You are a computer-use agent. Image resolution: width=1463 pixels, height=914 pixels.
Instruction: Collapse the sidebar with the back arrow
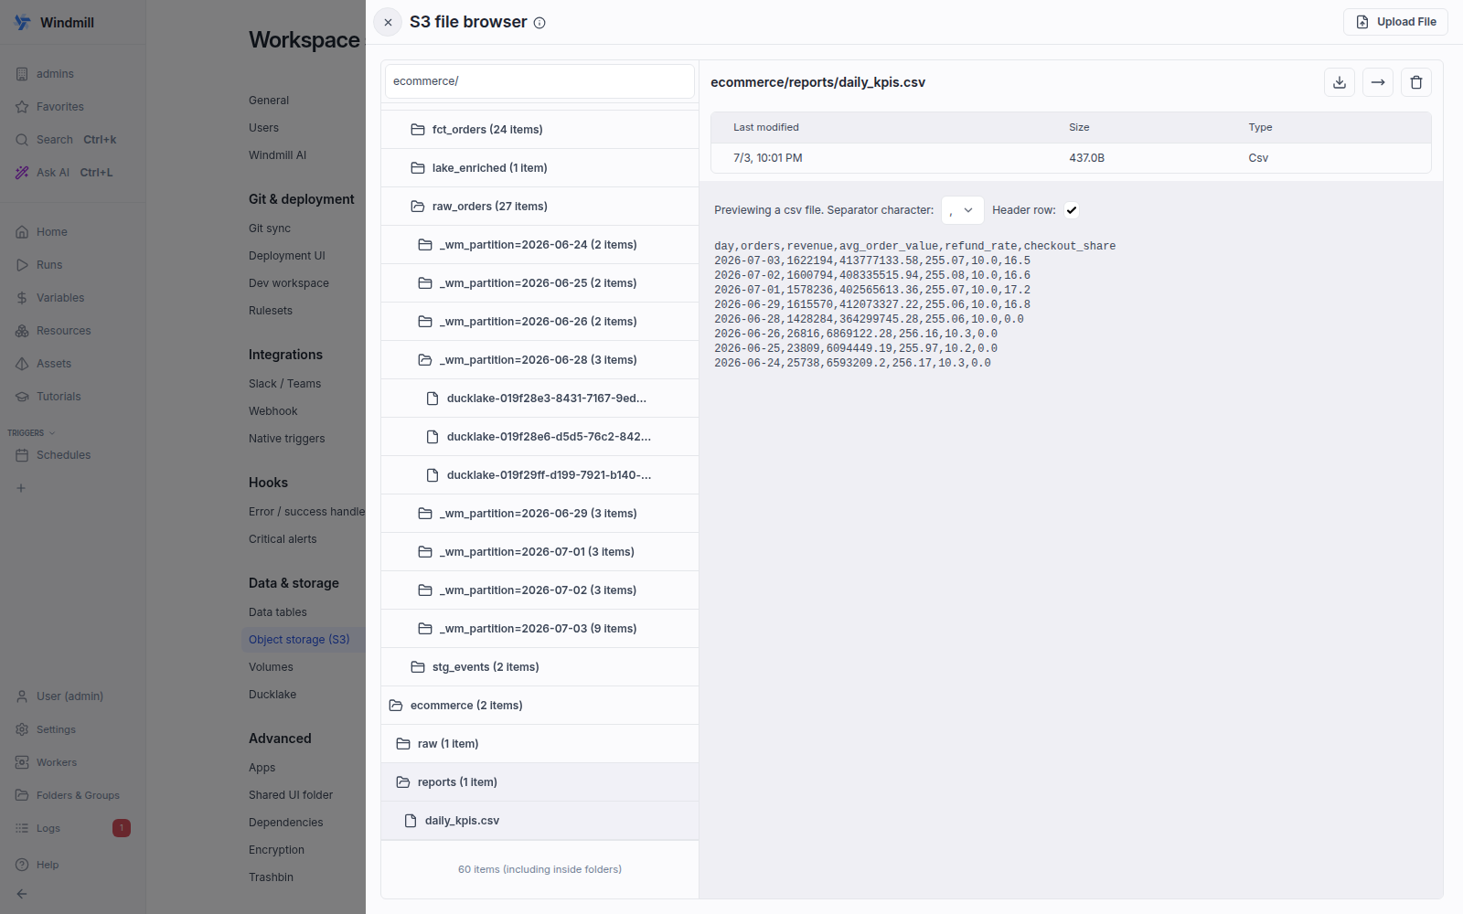coord(22,894)
